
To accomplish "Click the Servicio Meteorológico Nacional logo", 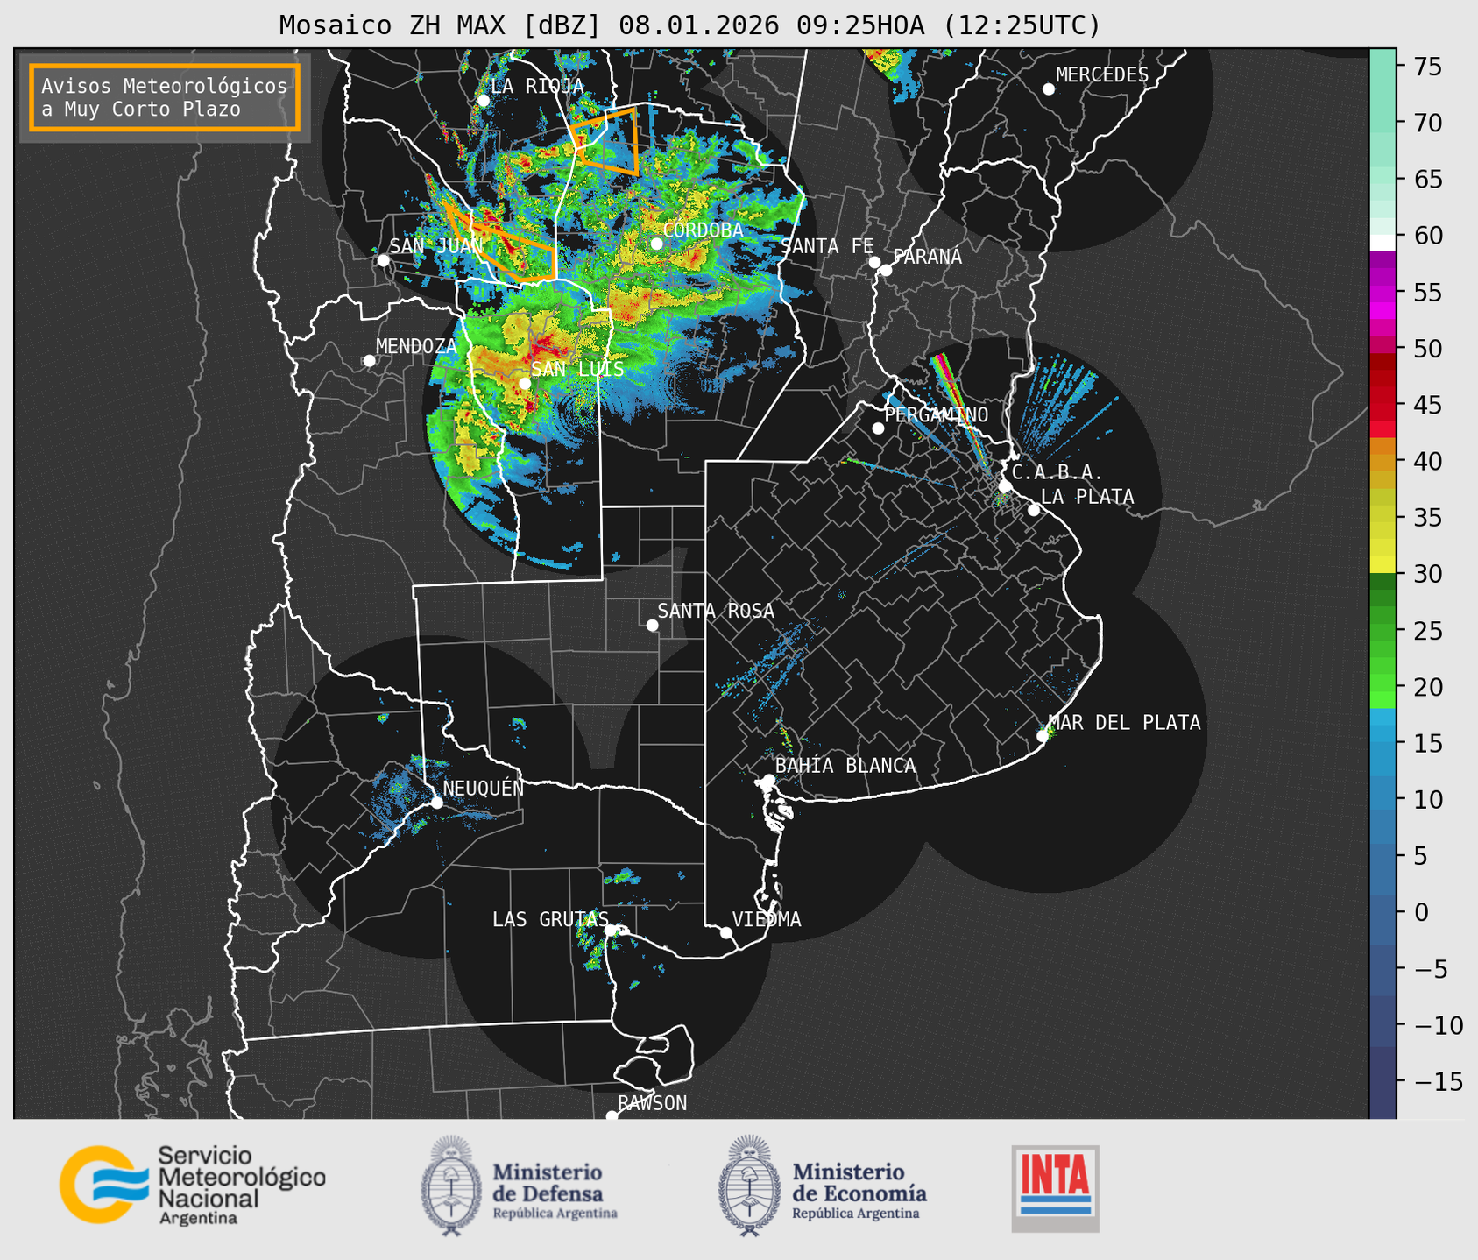I will coord(192,1185).
